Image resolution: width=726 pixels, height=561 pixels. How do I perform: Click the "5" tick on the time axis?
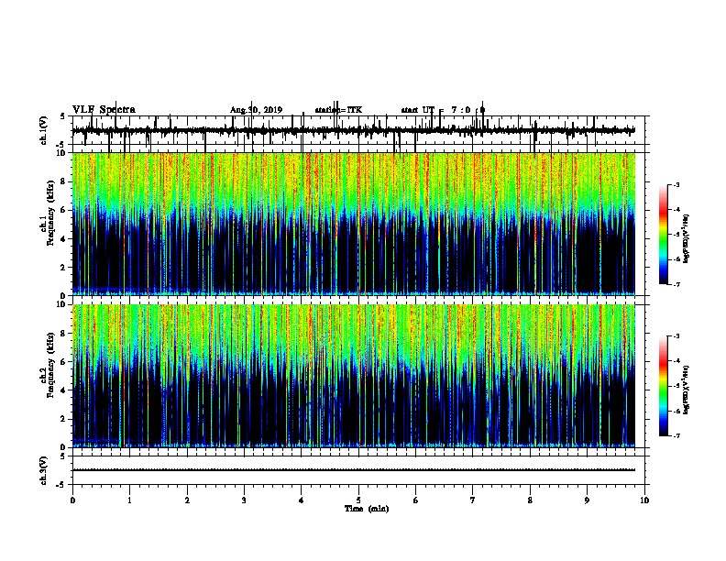tap(358, 500)
